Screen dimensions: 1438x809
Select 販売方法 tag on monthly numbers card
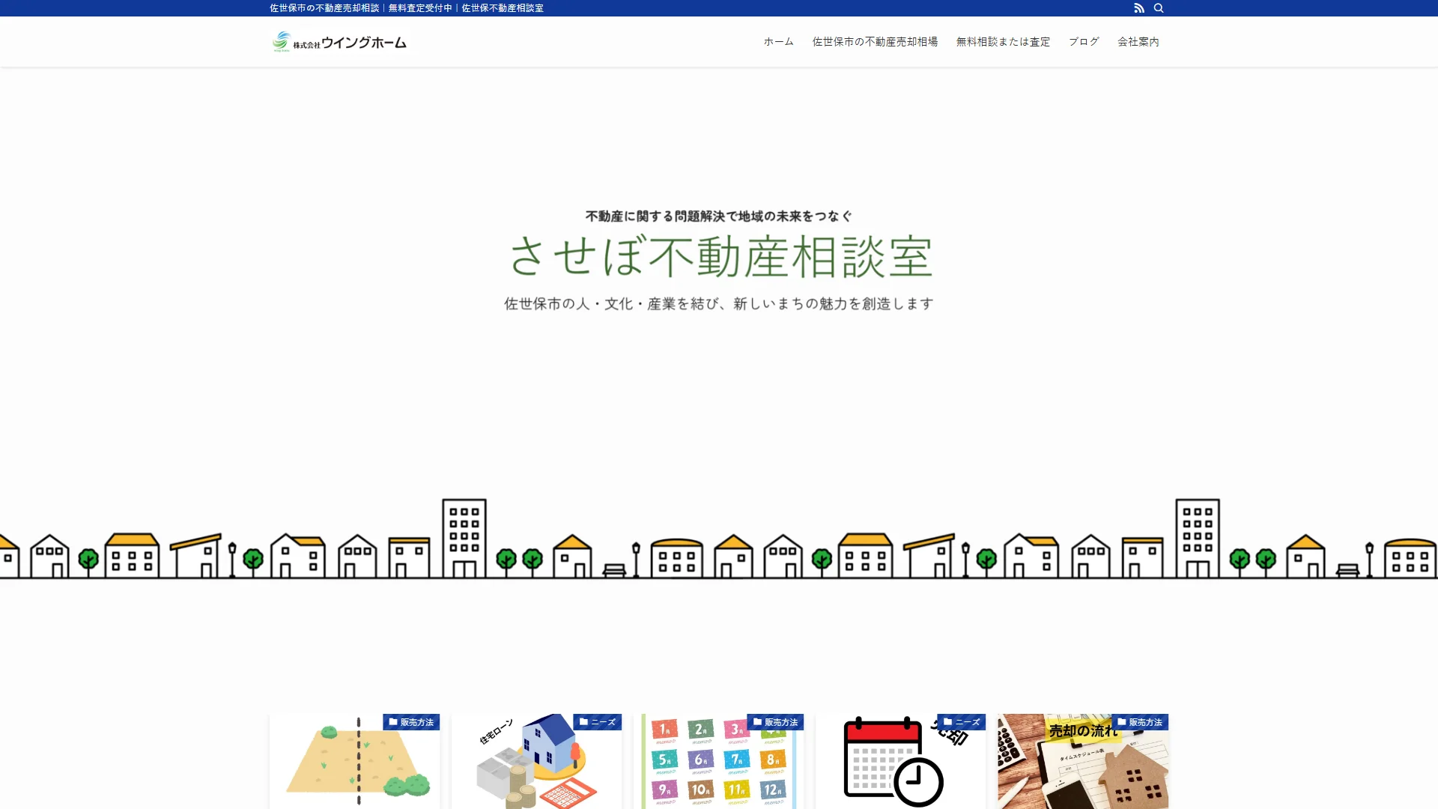tap(775, 722)
